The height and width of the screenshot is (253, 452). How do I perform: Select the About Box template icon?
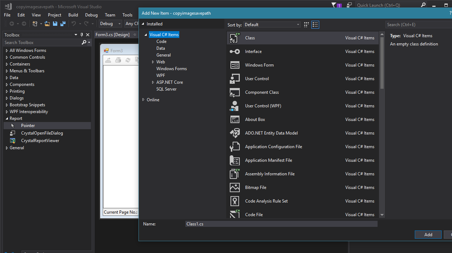pos(234,120)
